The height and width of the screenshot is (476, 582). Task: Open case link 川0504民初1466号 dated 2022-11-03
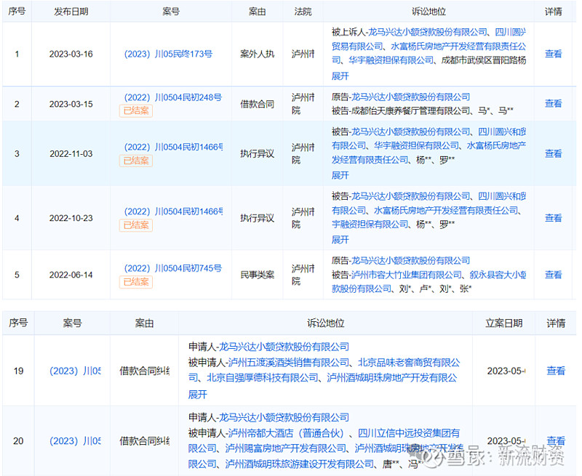[x=173, y=148]
